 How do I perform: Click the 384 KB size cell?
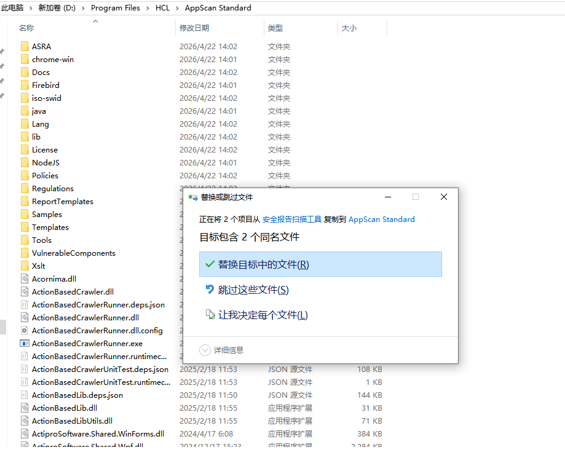(369, 433)
